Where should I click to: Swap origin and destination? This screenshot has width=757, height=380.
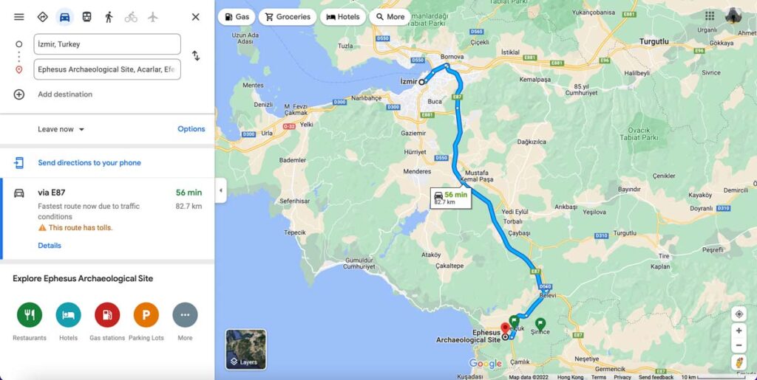tap(195, 56)
